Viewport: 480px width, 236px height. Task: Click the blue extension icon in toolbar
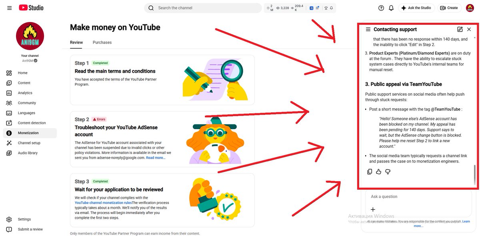click(x=311, y=8)
